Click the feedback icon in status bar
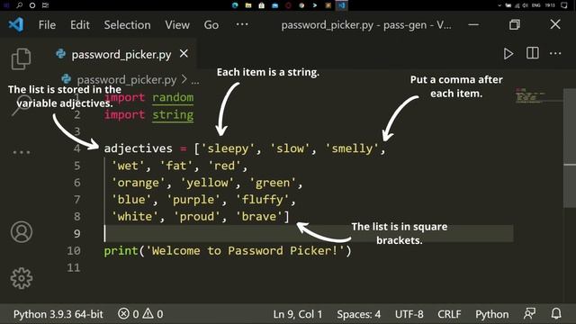576x324 pixels. (x=530, y=314)
